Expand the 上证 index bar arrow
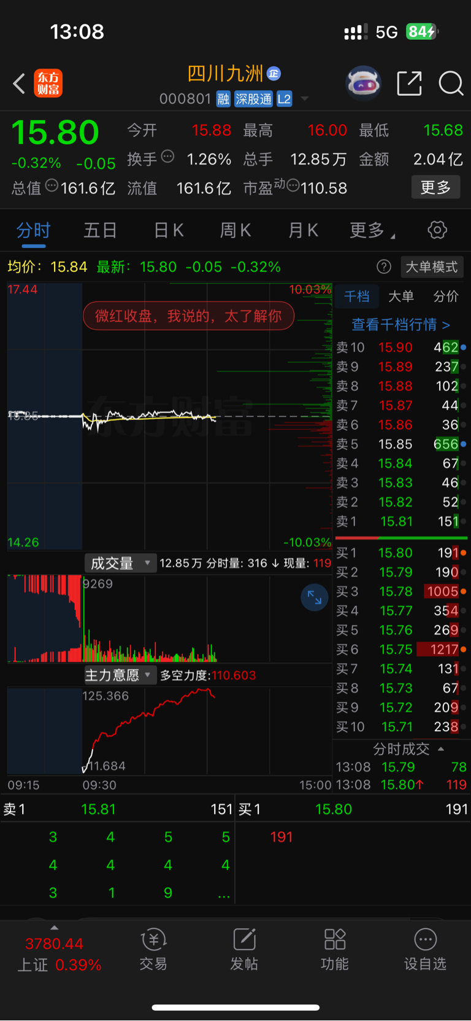Image resolution: width=471 pixels, height=1021 pixels. [x=55, y=927]
